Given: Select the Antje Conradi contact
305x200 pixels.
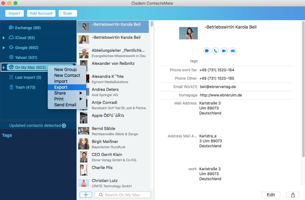Looking at the screenshot, I should tap(113, 105).
